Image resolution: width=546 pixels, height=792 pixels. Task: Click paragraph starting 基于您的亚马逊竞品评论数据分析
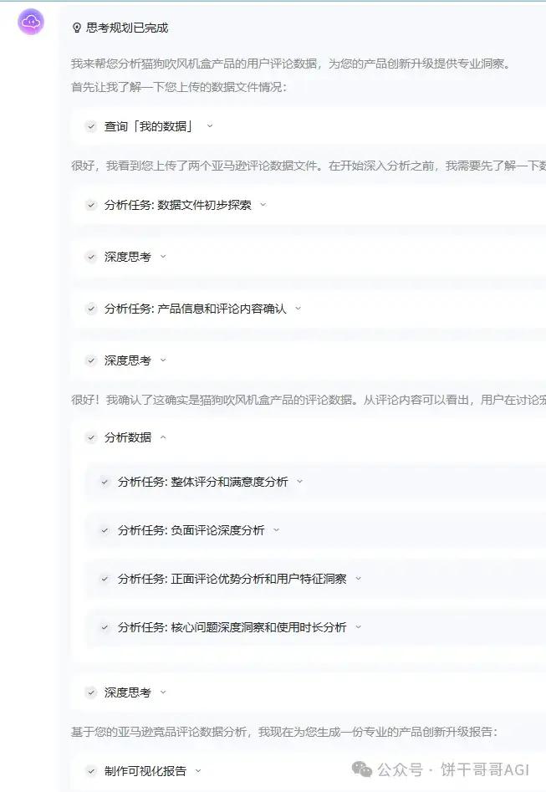(284, 732)
